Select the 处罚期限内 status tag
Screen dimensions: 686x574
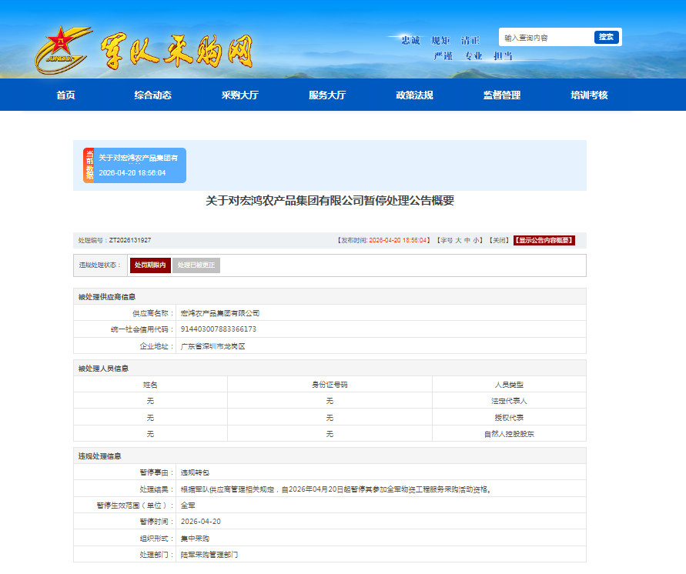(x=150, y=265)
